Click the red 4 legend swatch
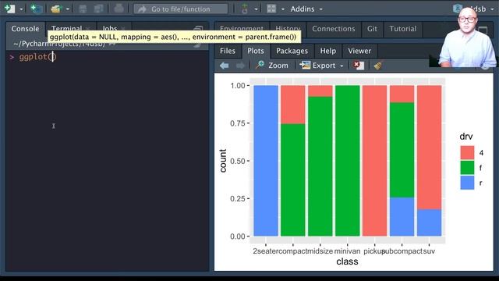 [467, 153]
